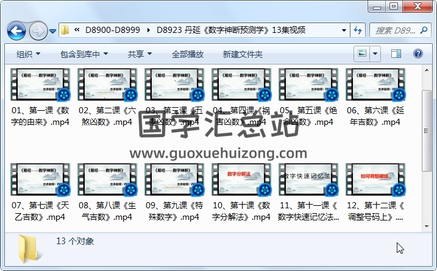Select the 07、第七课《天乙吉数》 video thumbnail

coord(40,180)
